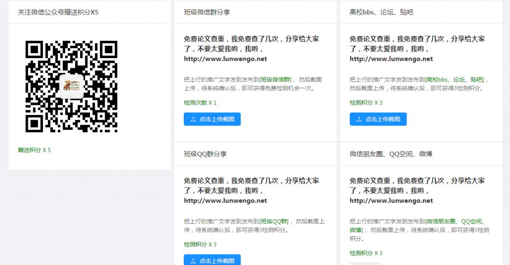510x265 pixels.
Task: Click the green [微信朋友圈、QQ空间、微博] text
Action: click(x=417, y=226)
